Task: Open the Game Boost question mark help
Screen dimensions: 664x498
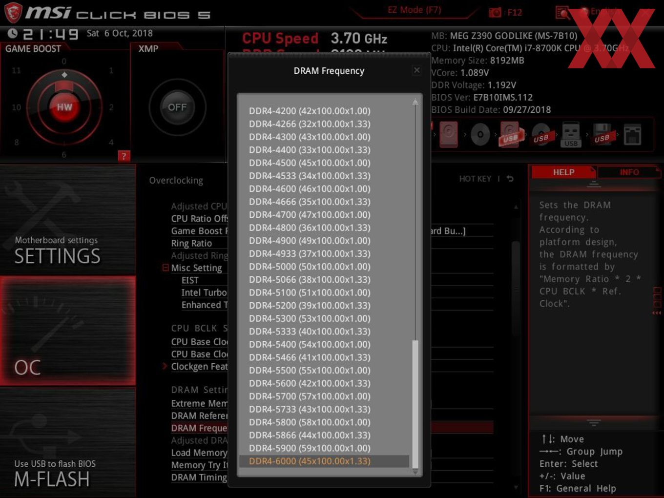Action: 124,156
